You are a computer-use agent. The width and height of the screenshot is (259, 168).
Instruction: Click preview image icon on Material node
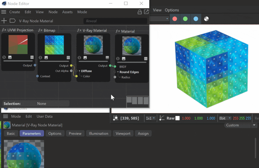pyautogui.click(x=124, y=59)
